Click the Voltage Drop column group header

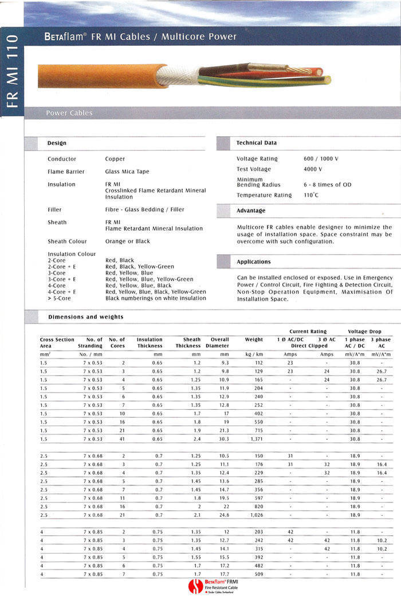tap(364, 331)
